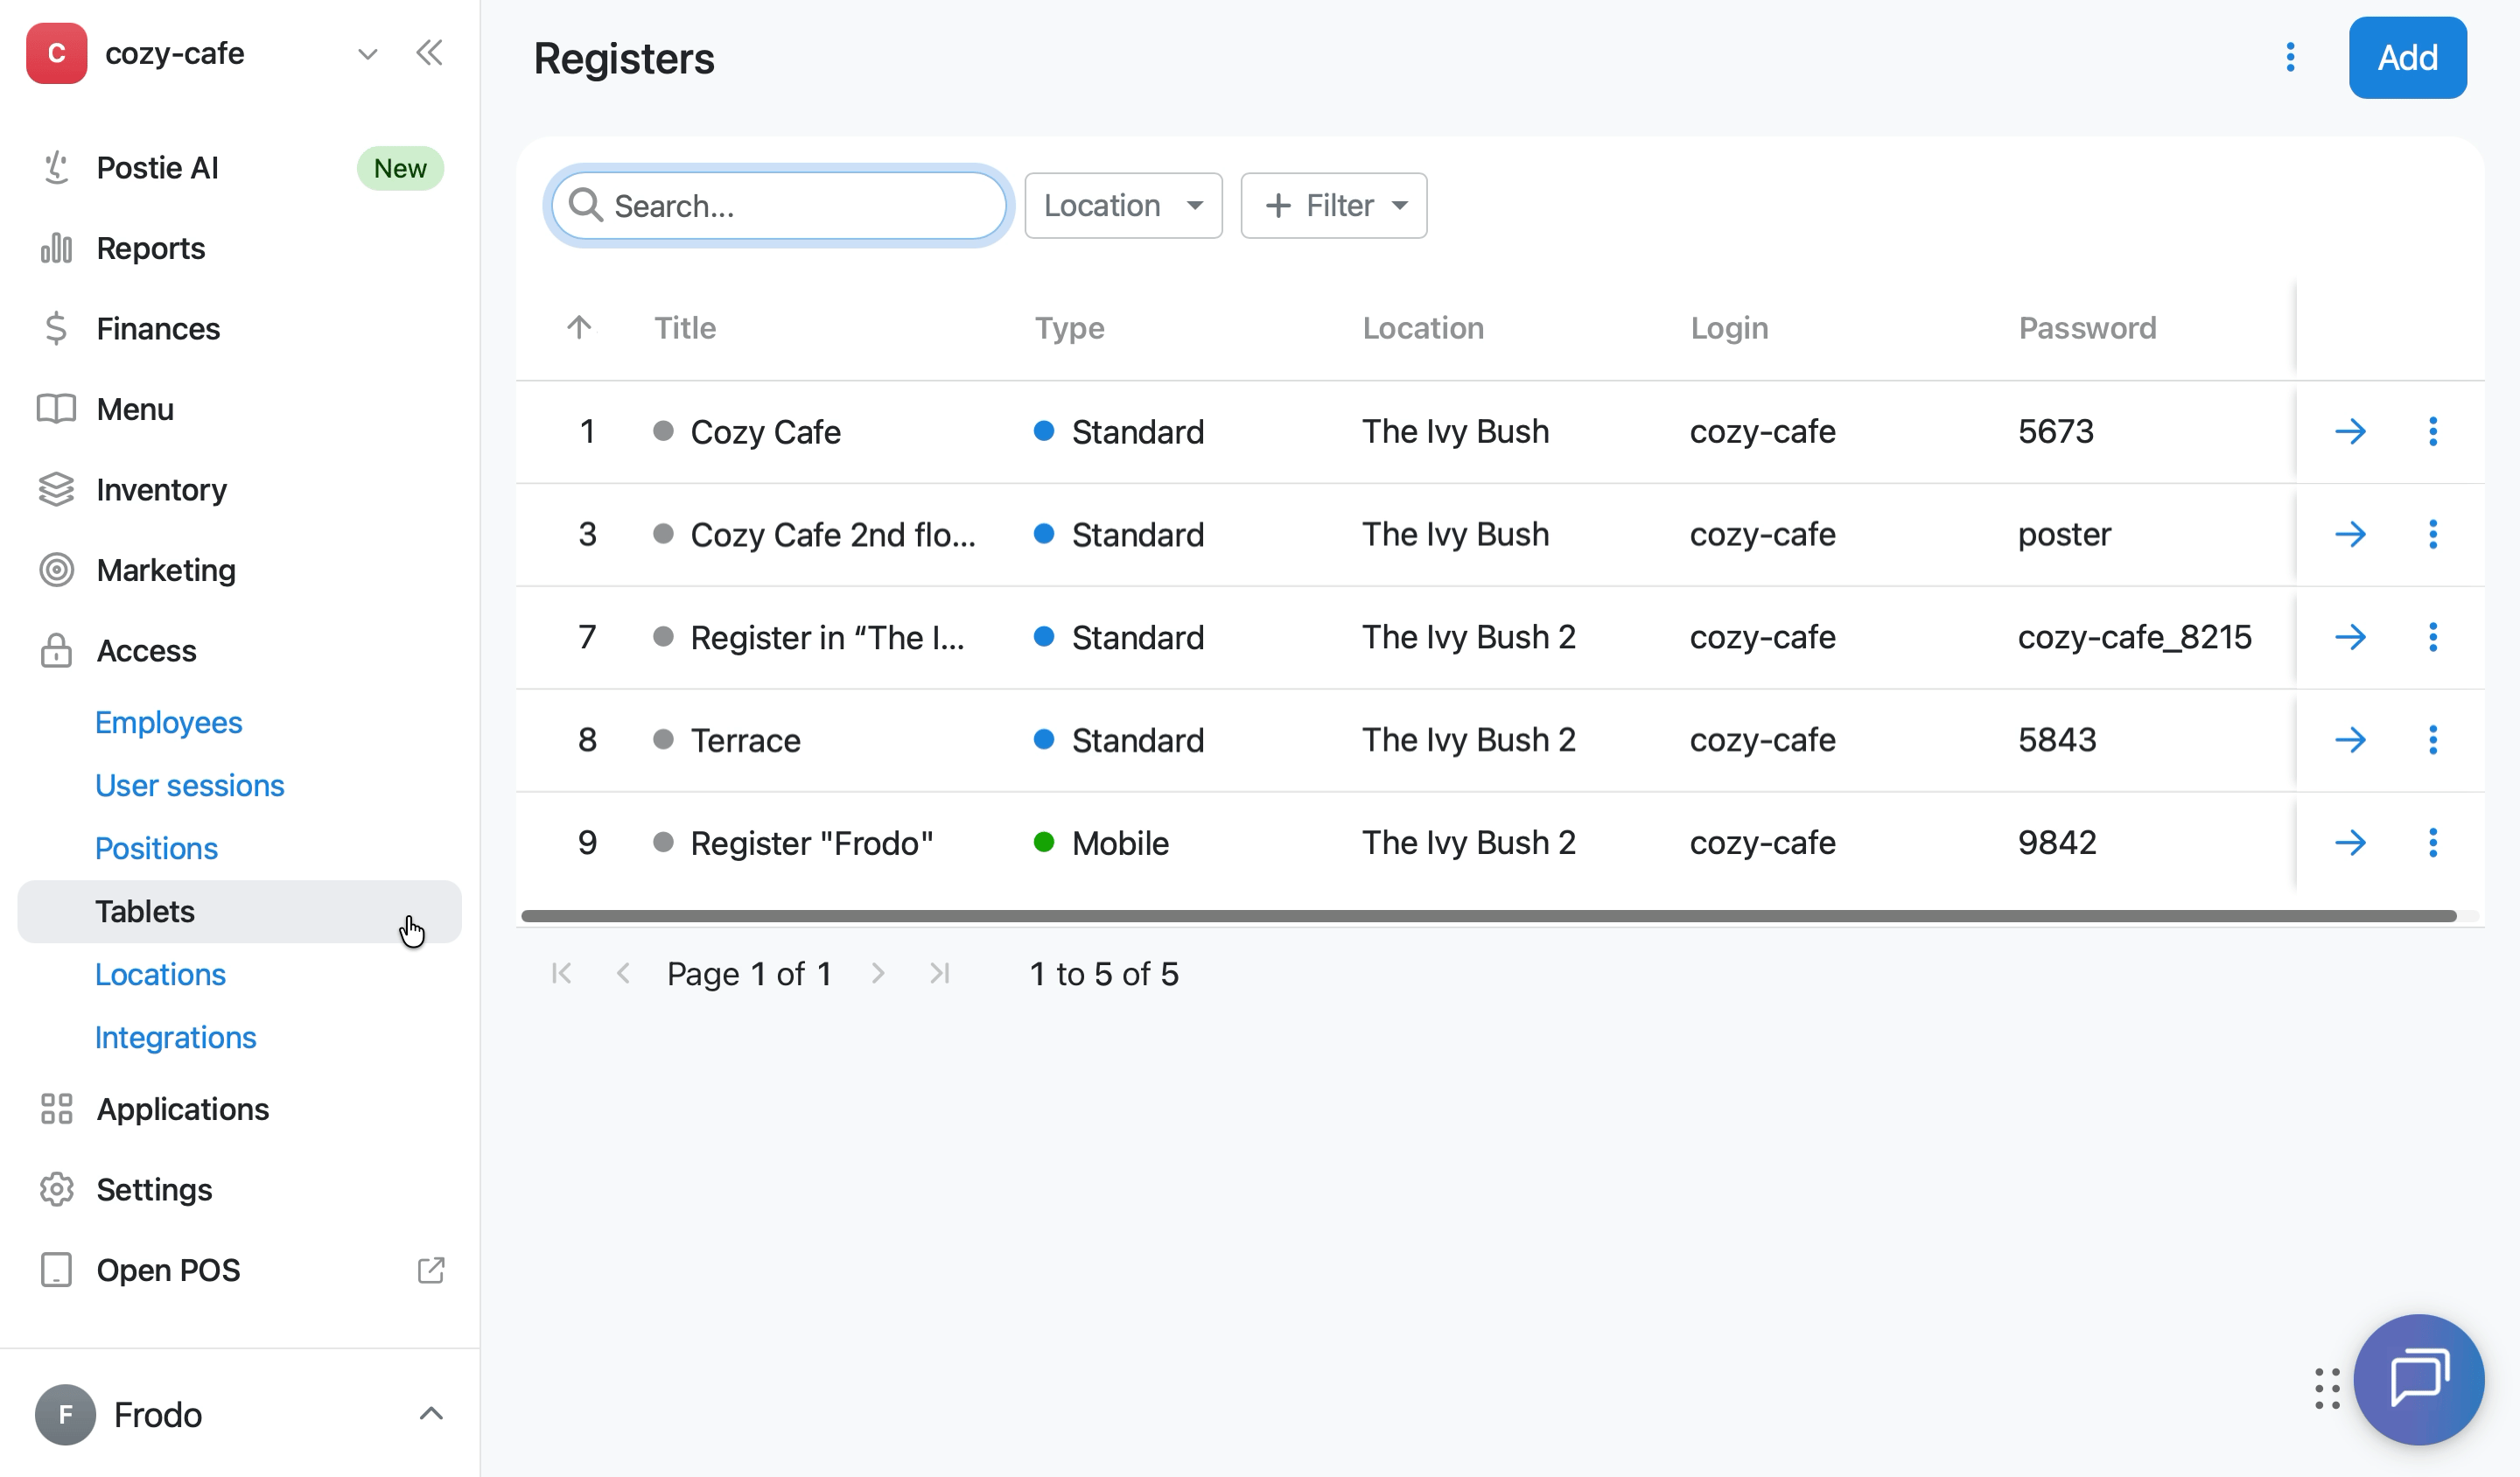Open the three-dot menu for the Register in "The I..." row
Viewport: 2520px width, 1477px height.
coord(2433,637)
